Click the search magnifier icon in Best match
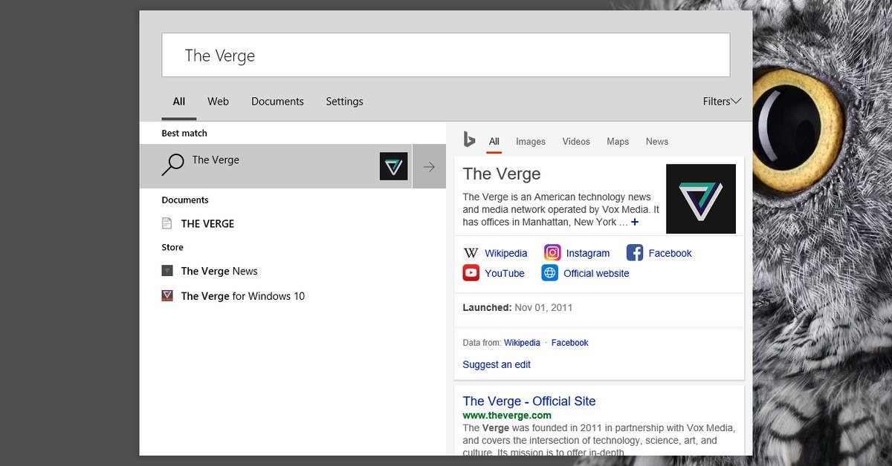The image size is (892, 466). [x=172, y=165]
